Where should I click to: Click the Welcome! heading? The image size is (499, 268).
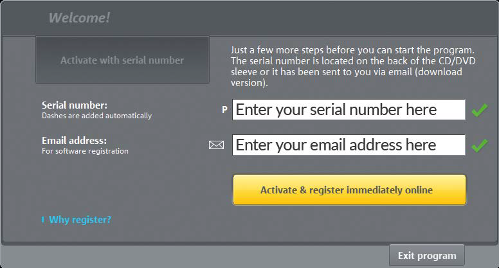point(79,18)
